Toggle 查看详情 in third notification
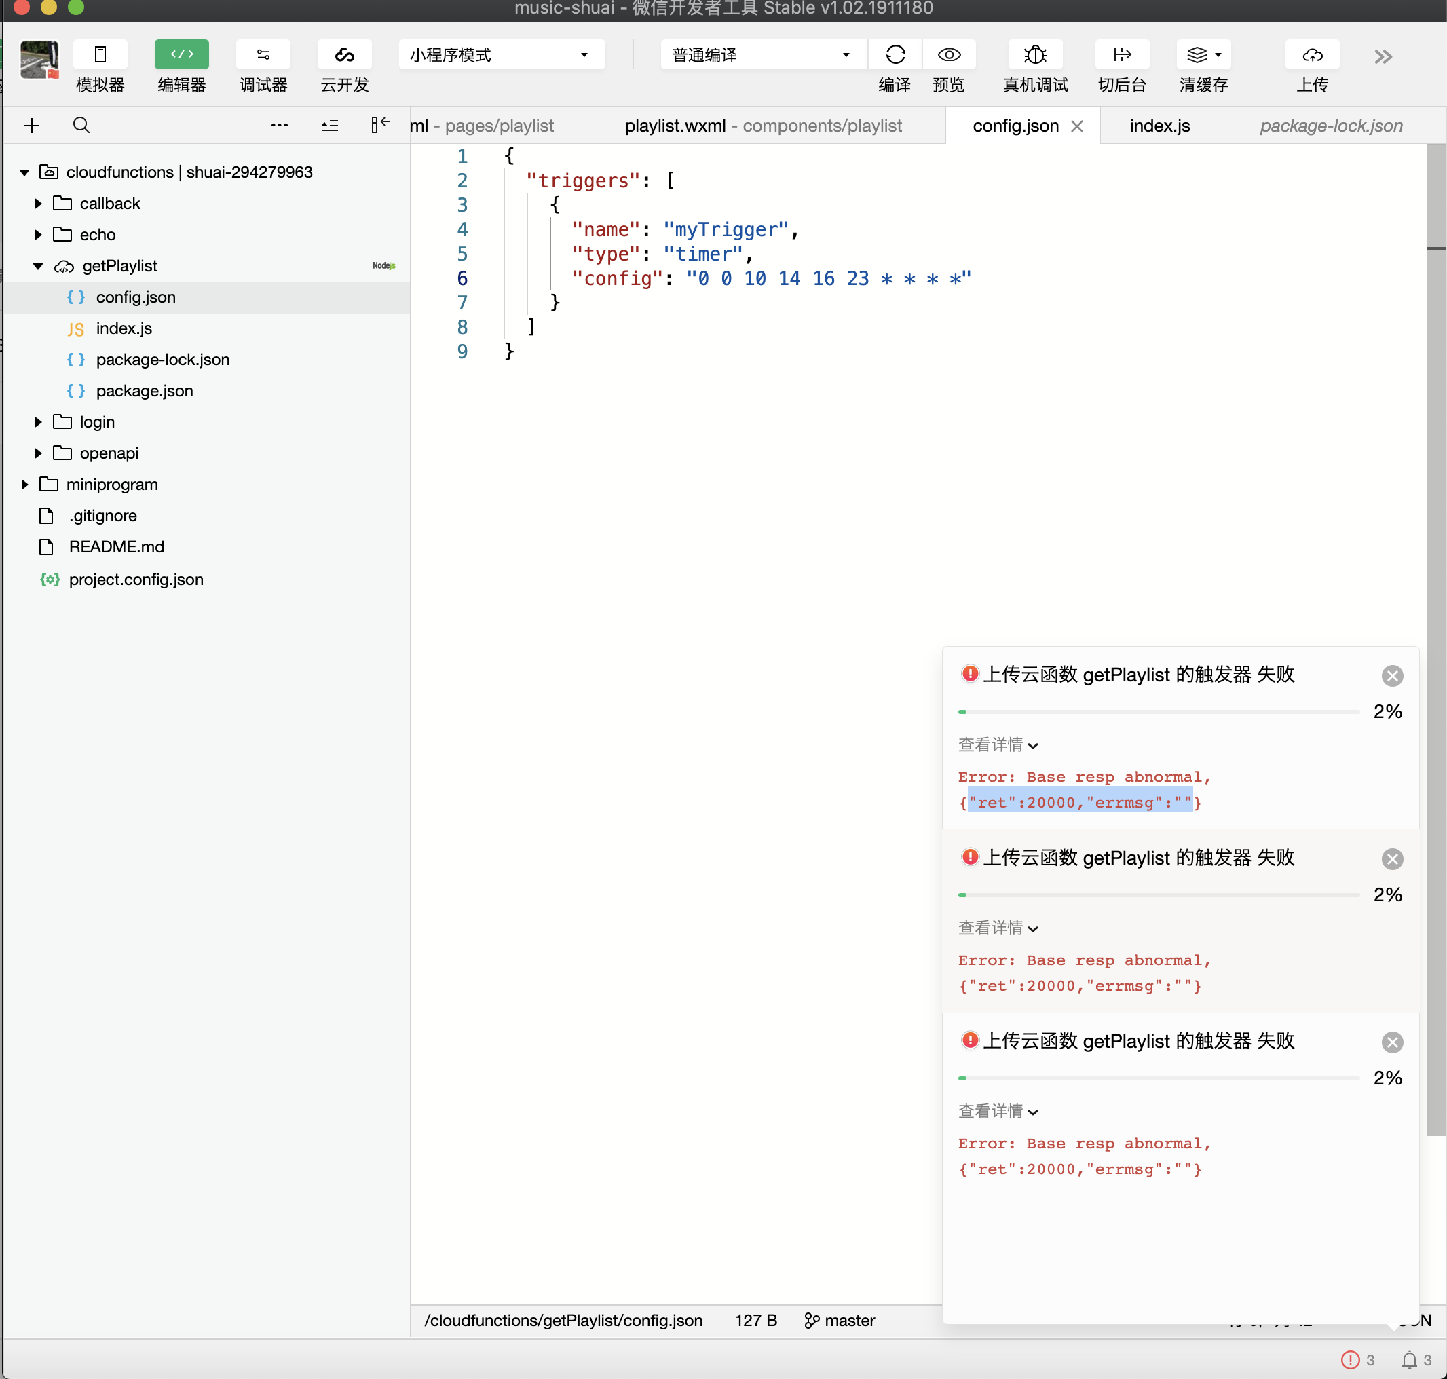This screenshot has width=1447, height=1379. pyautogui.click(x=998, y=1111)
